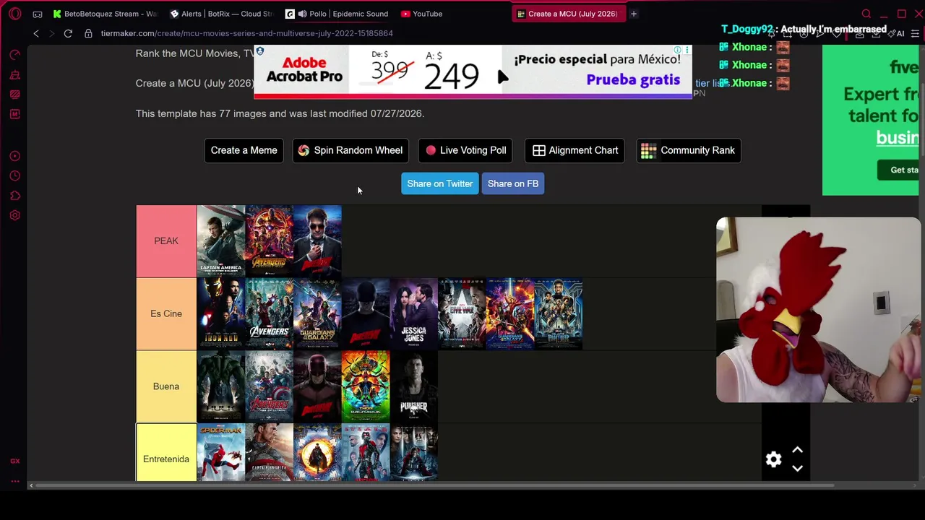Open the Community Rank
Screen dimensions: 925x520
coord(689,150)
